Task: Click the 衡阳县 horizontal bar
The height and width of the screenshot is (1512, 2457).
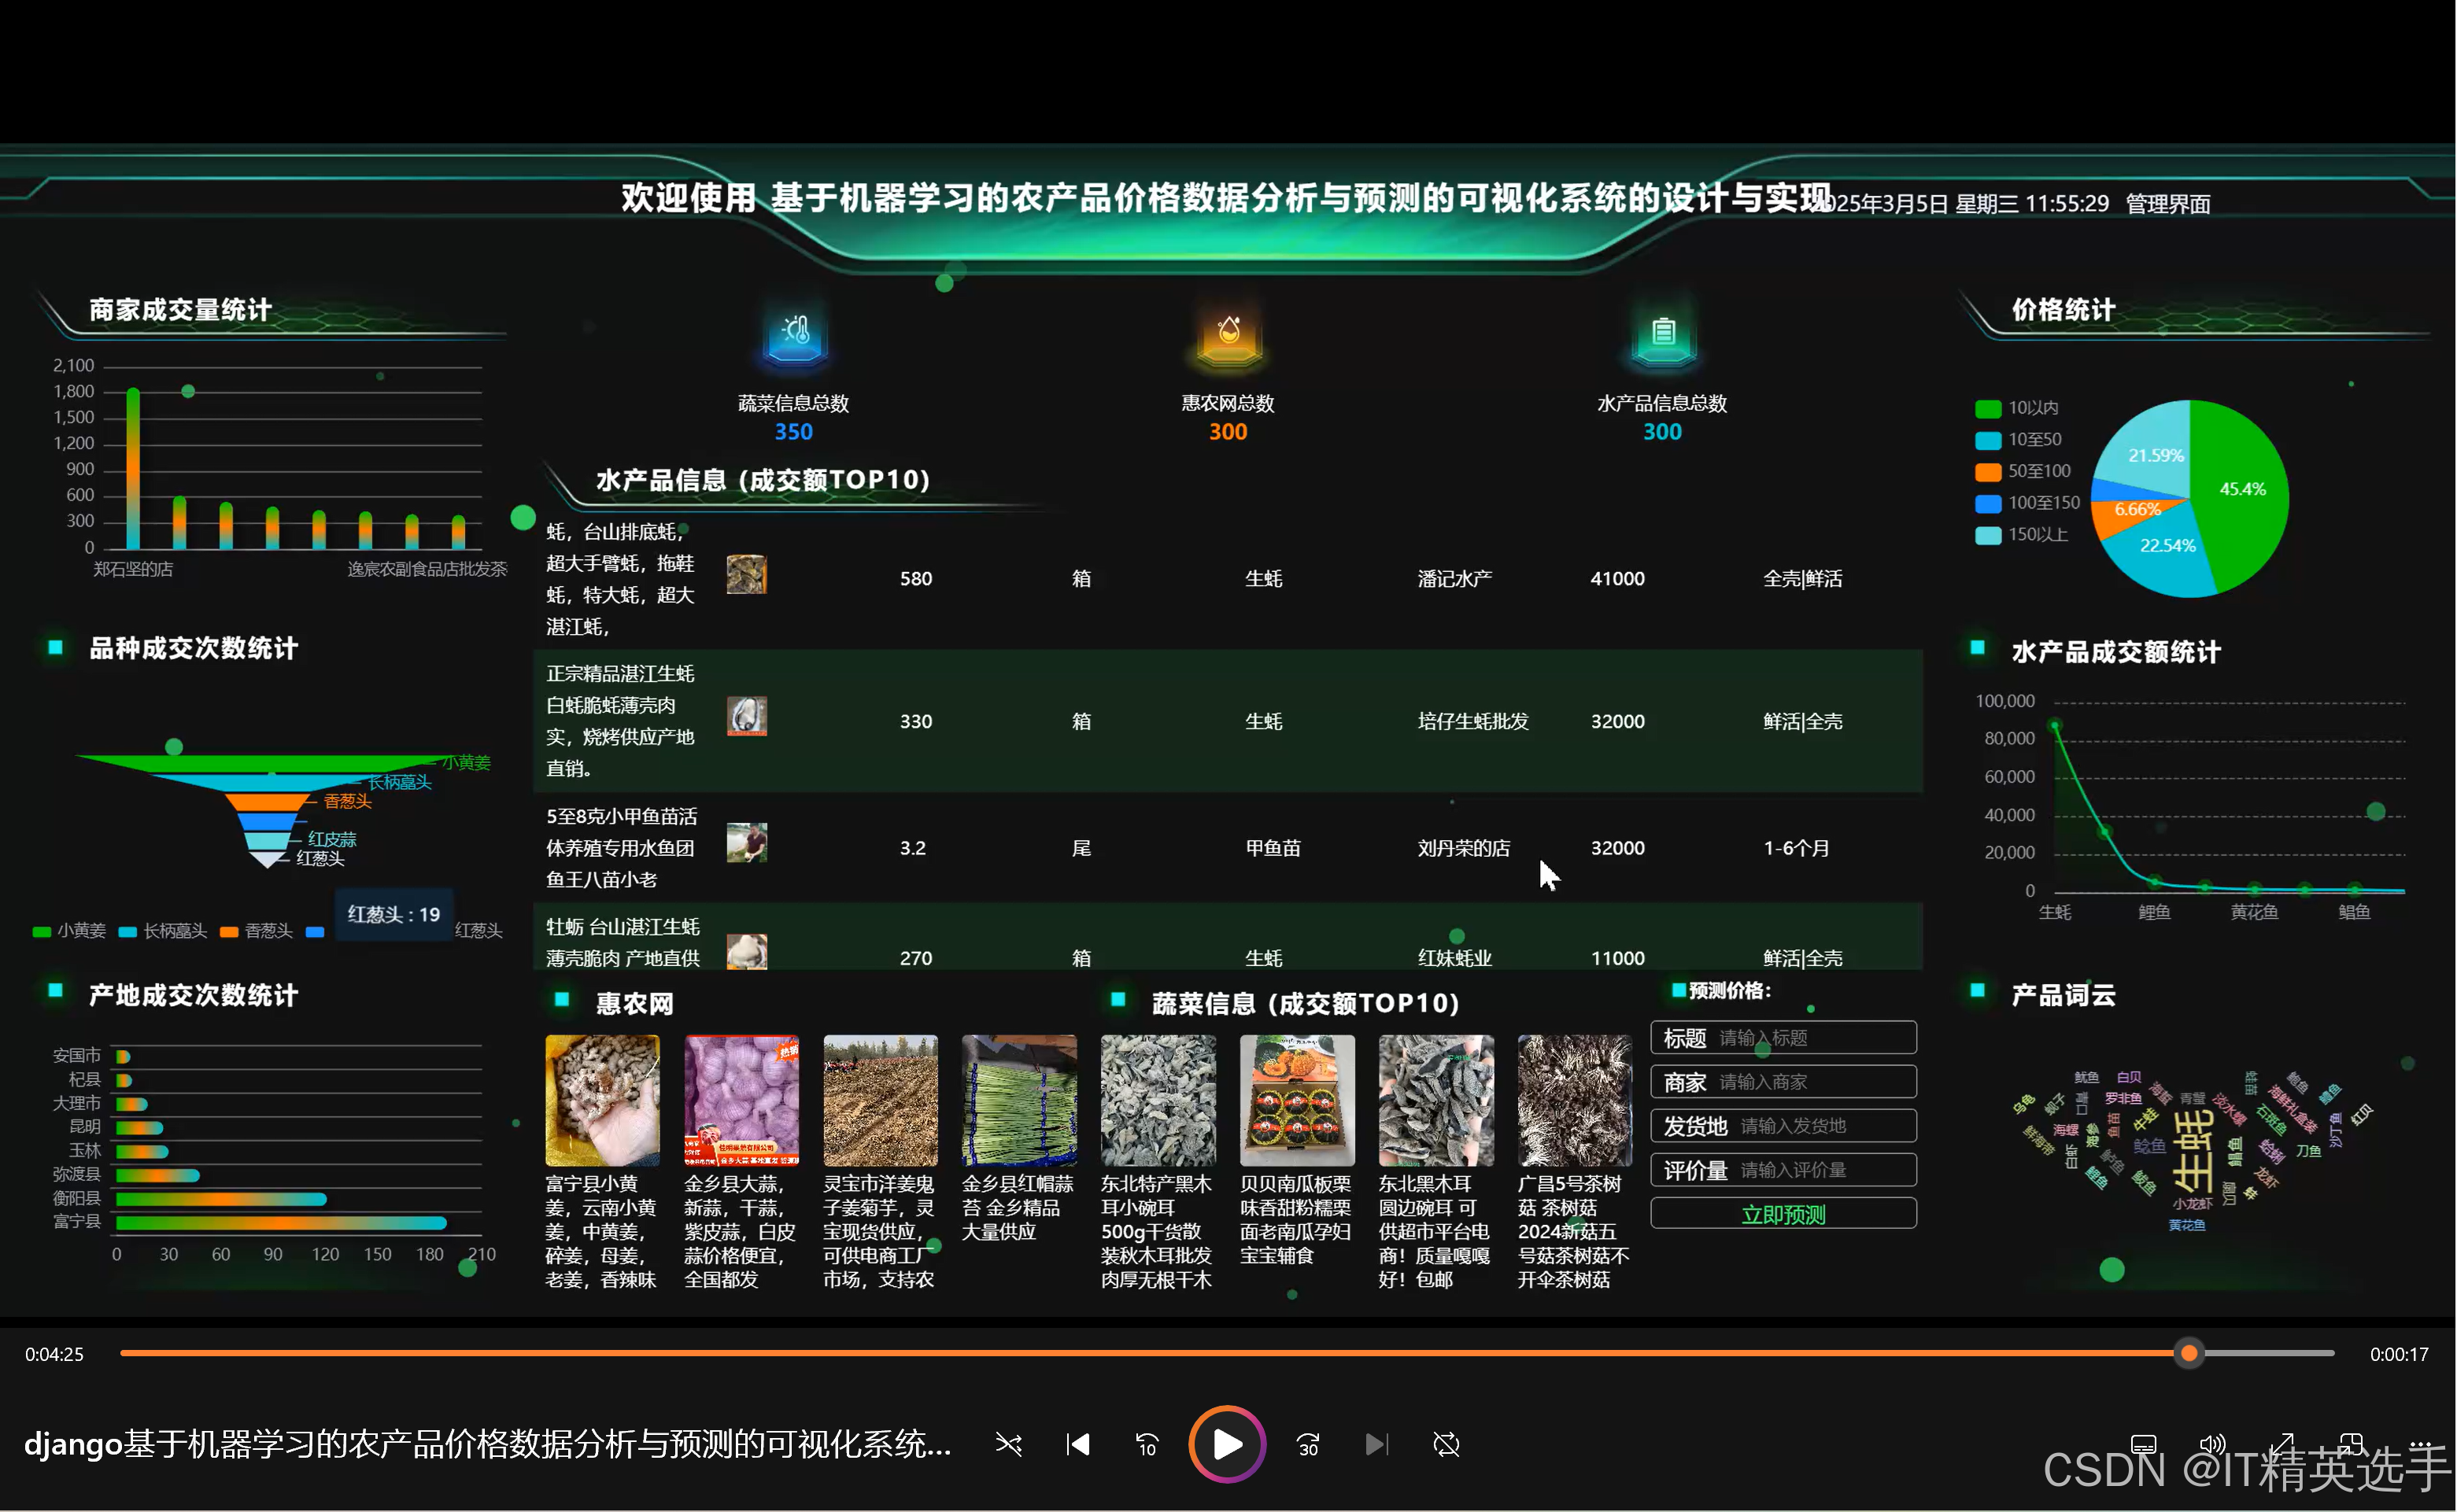Action: point(221,1198)
